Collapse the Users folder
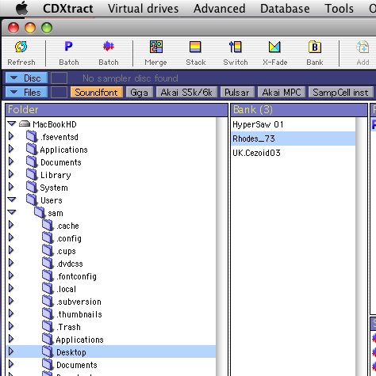The image size is (376, 376). [12, 199]
